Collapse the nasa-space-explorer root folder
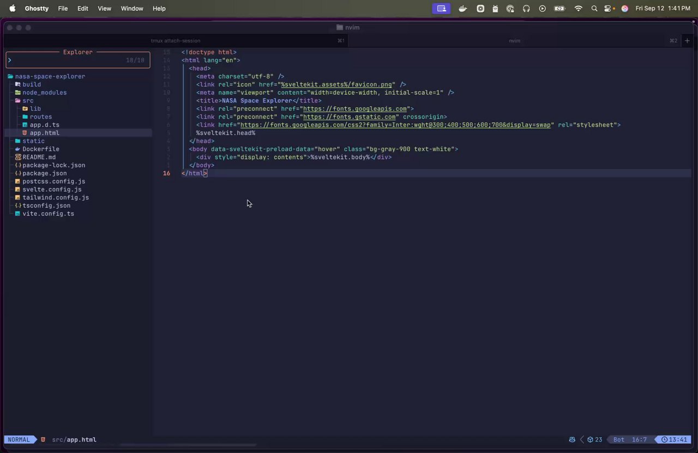The image size is (698, 453). pos(50,76)
